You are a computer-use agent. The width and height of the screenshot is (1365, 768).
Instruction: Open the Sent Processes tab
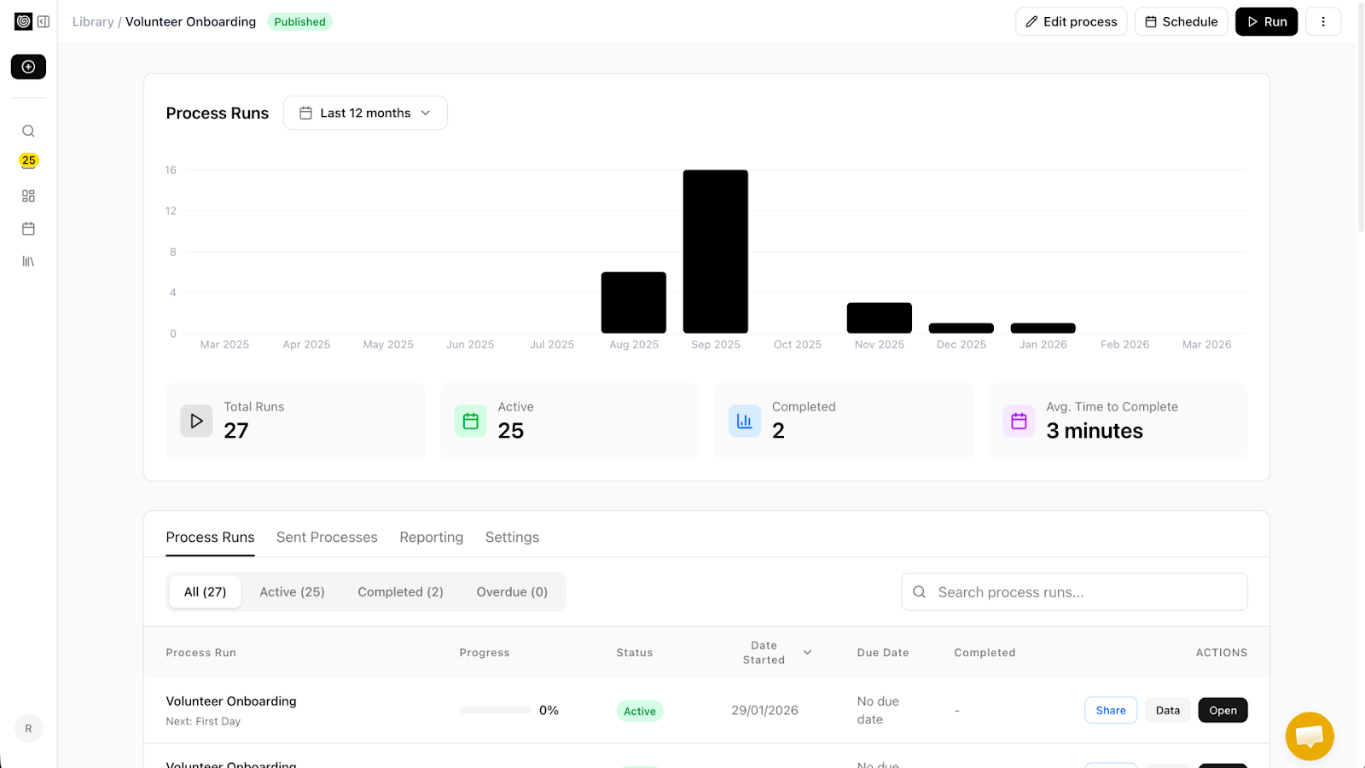[327, 537]
